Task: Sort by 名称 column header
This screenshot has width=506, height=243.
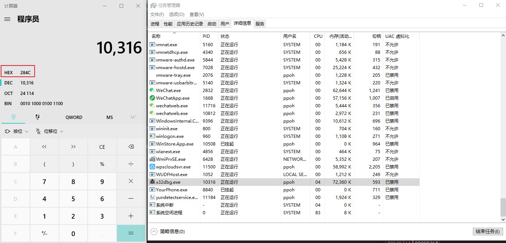Action: (175, 36)
